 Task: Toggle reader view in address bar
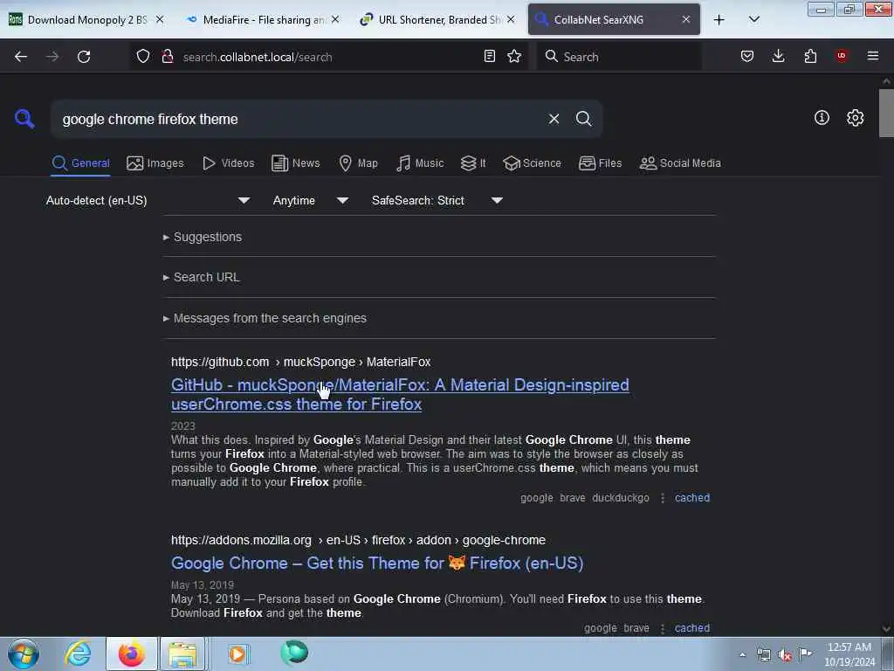(x=489, y=56)
